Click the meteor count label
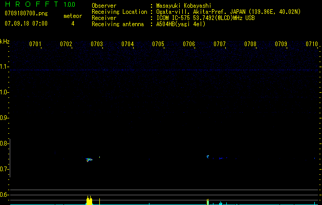 coord(73,16)
